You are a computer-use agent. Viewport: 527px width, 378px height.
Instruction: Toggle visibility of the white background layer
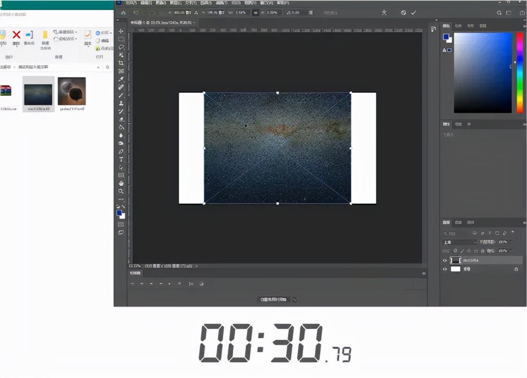445,269
